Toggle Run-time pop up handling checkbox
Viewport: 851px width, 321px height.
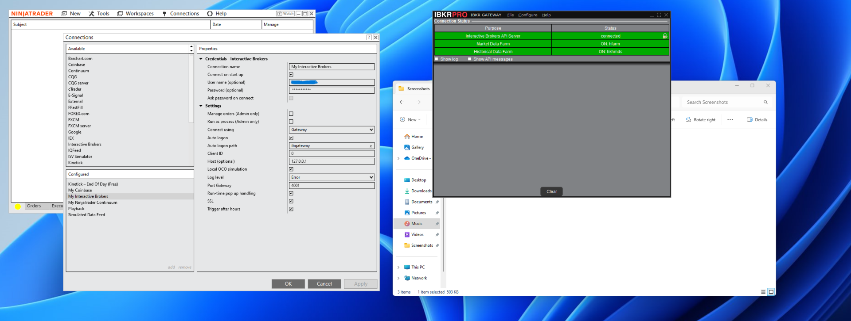[x=291, y=193]
